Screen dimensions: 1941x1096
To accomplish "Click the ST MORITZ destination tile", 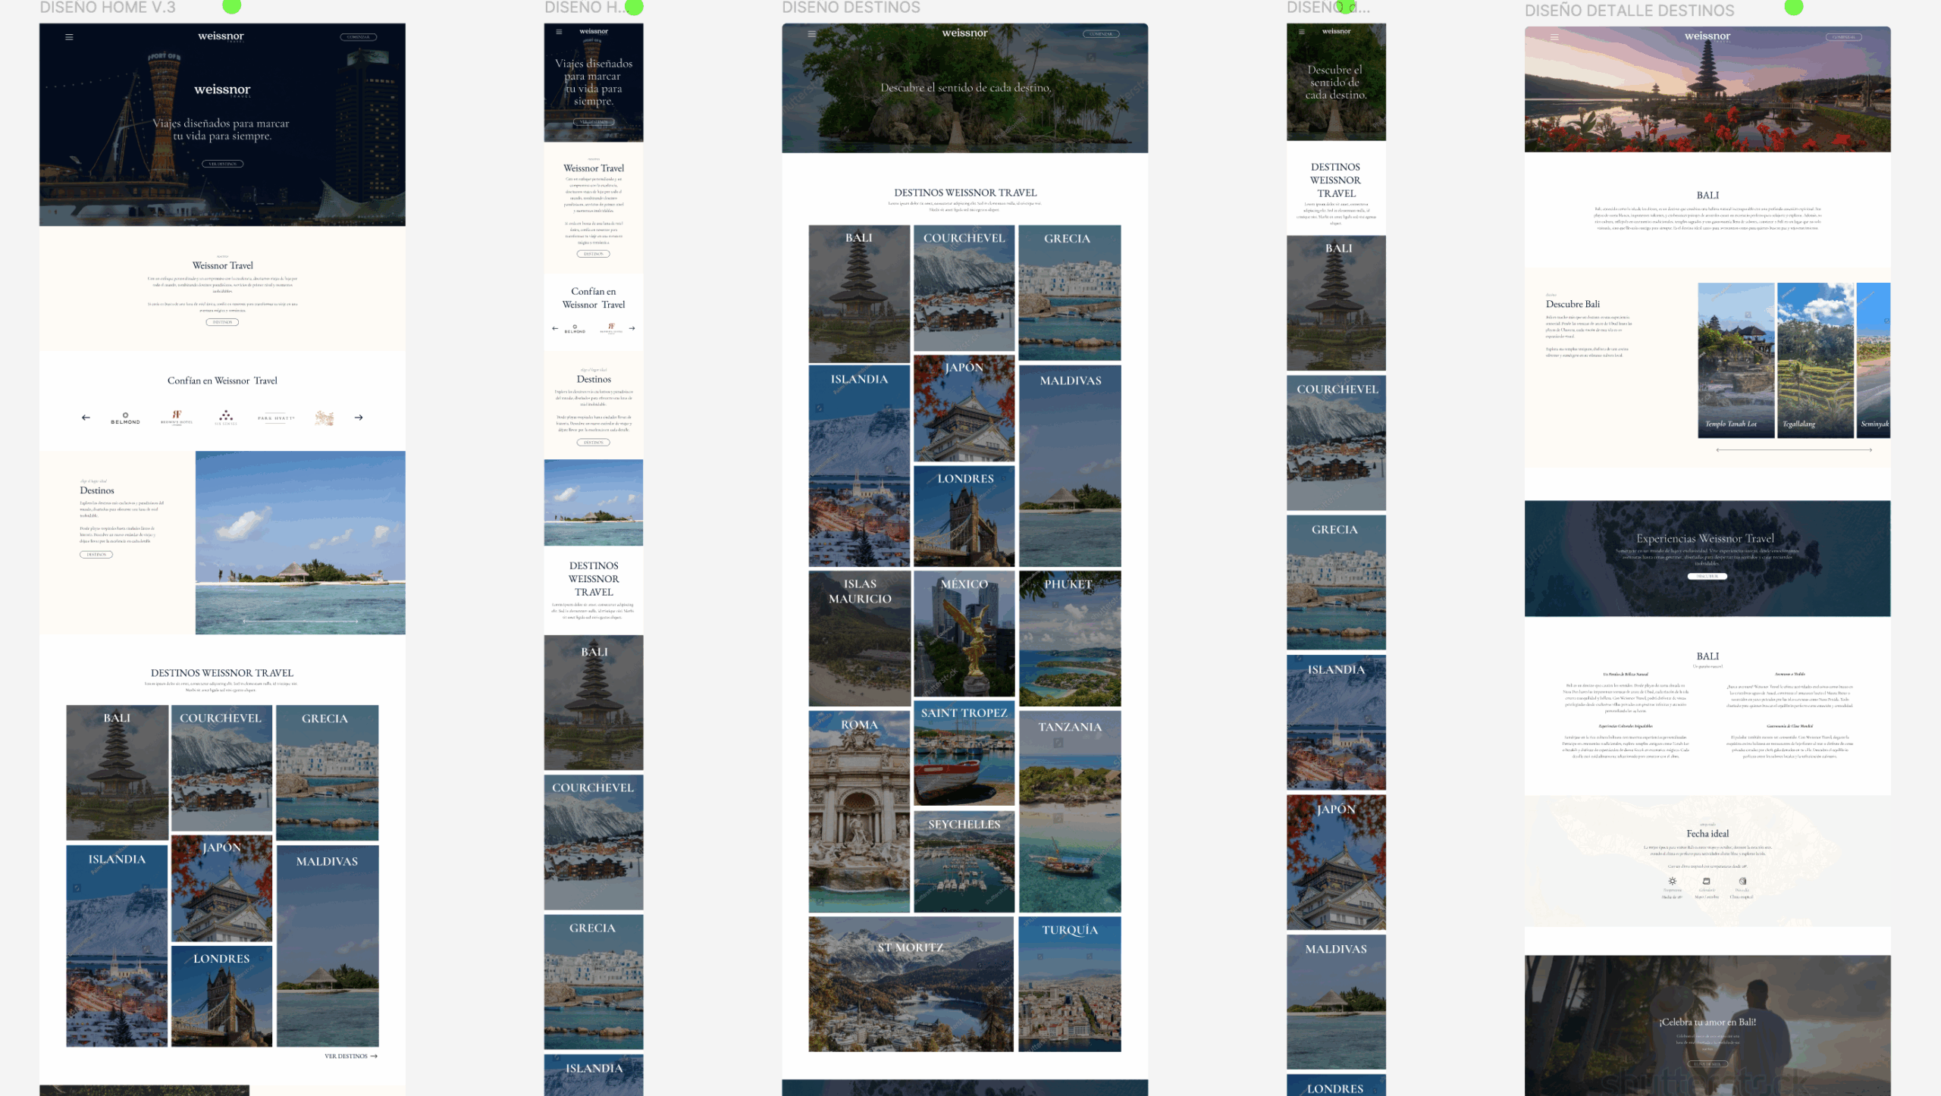I will [910, 984].
